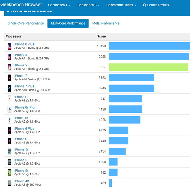Switch to Single-Core Performance tab
190x190 pixels.
(26, 23)
